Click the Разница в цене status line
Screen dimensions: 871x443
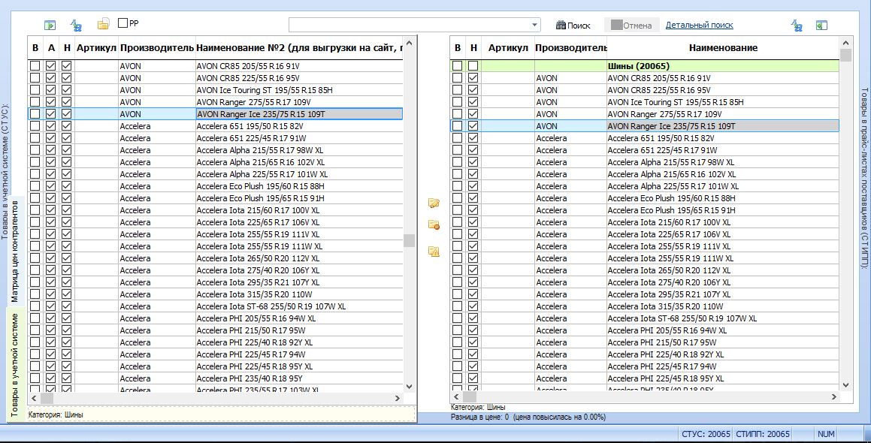point(528,417)
